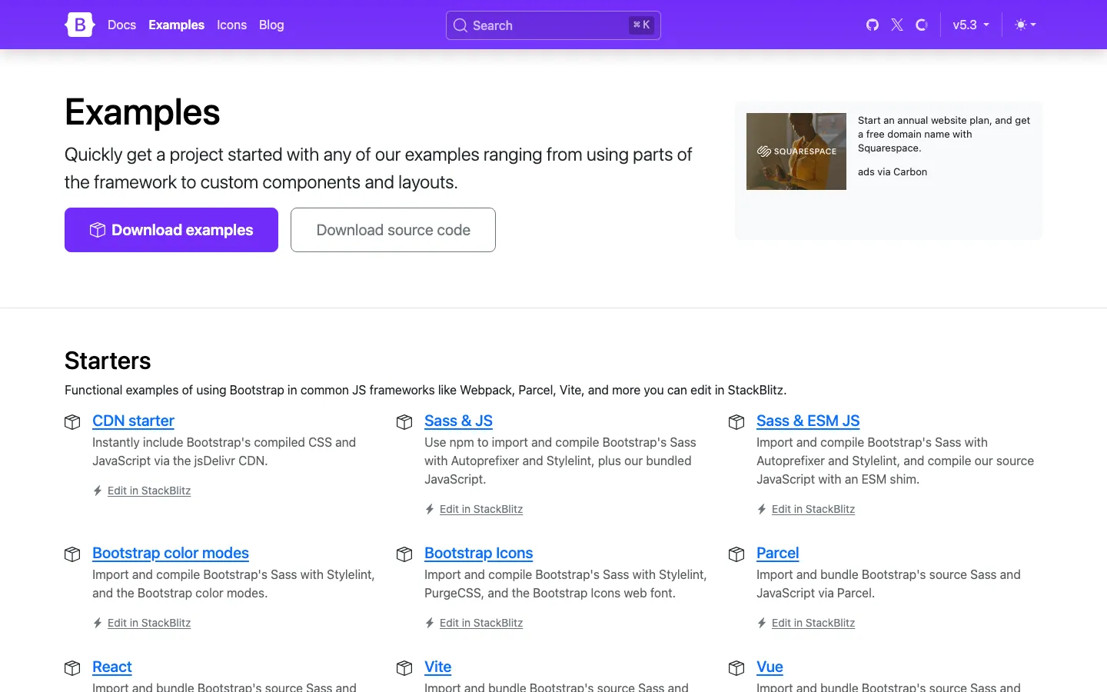Open the Bootstrap Icons link
1107x692 pixels.
(478, 553)
